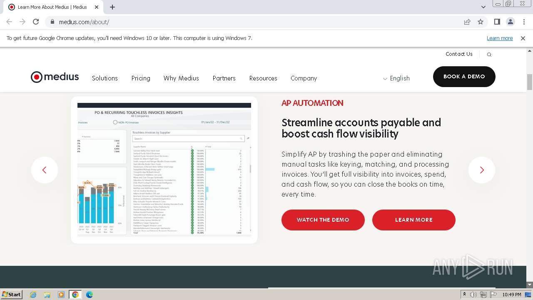The width and height of the screenshot is (533, 300).
Task: Share this page from the address bar
Action: click(x=467, y=22)
